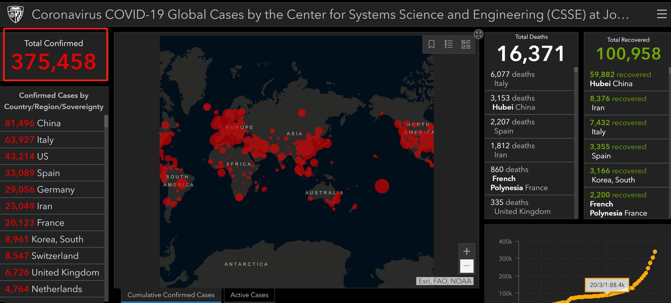Expand the map to full screen

pos(478,34)
